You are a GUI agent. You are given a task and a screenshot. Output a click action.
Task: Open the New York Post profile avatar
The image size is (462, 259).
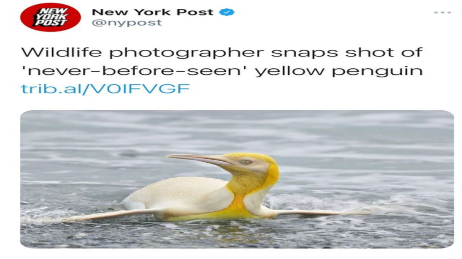[x=50, y=17]
